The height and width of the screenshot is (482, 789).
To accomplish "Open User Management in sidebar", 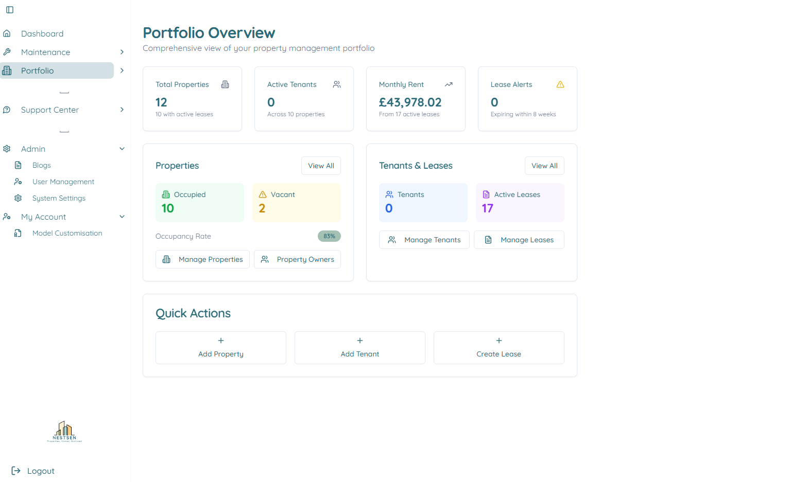I will coord(63,182).
